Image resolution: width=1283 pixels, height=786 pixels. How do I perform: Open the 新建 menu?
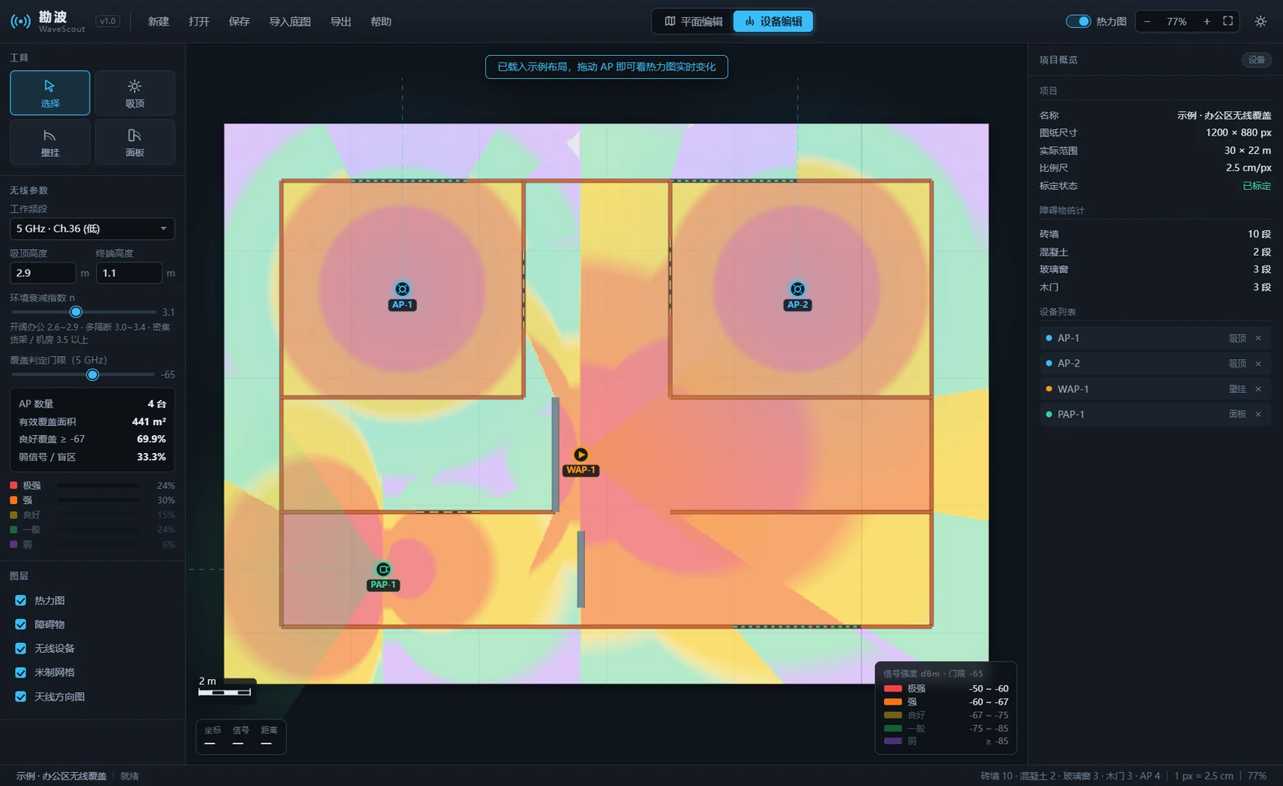(159, 21)
